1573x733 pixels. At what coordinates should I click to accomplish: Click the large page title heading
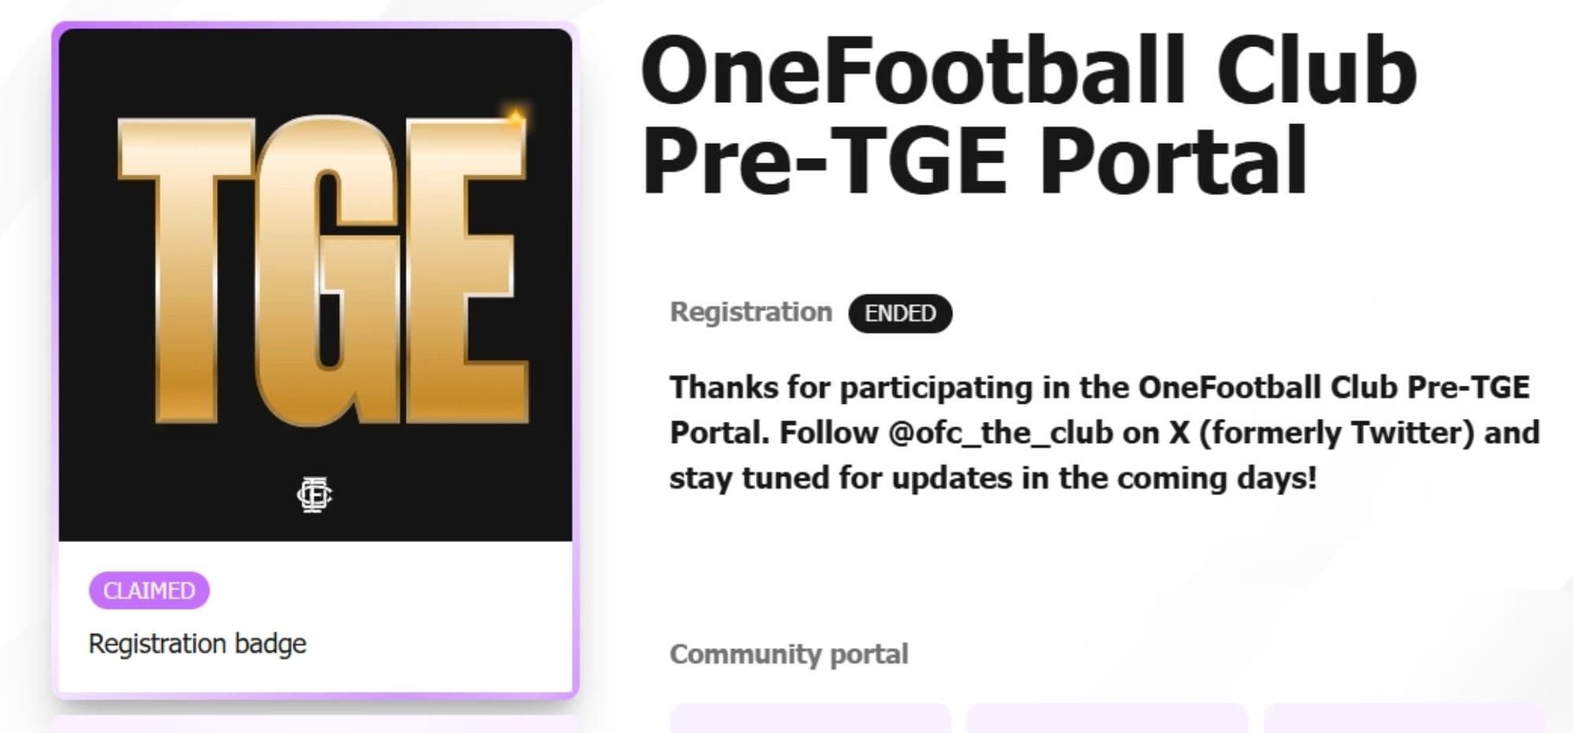click(x=1029, y=115)
